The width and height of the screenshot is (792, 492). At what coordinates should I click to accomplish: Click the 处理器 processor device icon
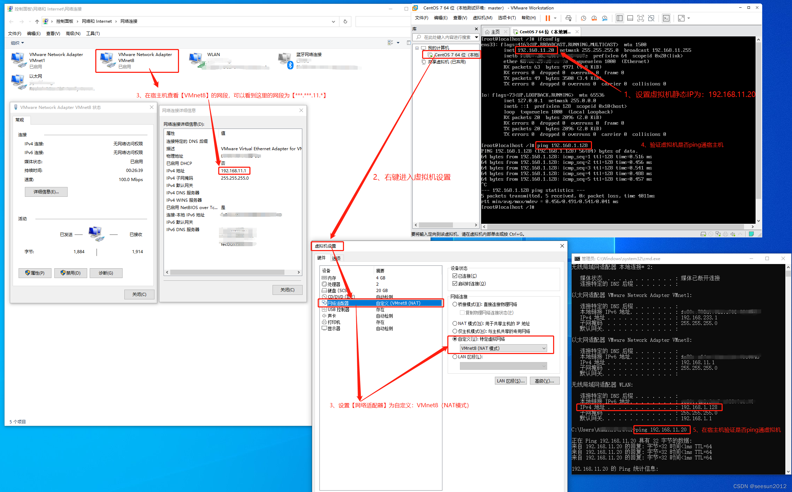pyautogui.click(x=324, y=284)
